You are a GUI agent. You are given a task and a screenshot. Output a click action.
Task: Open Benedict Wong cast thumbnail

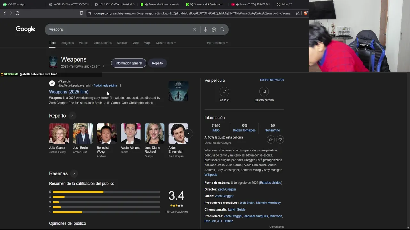click(x=107, y=134)
